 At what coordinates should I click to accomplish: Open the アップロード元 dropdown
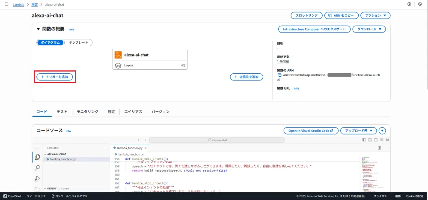pos(358,131)
